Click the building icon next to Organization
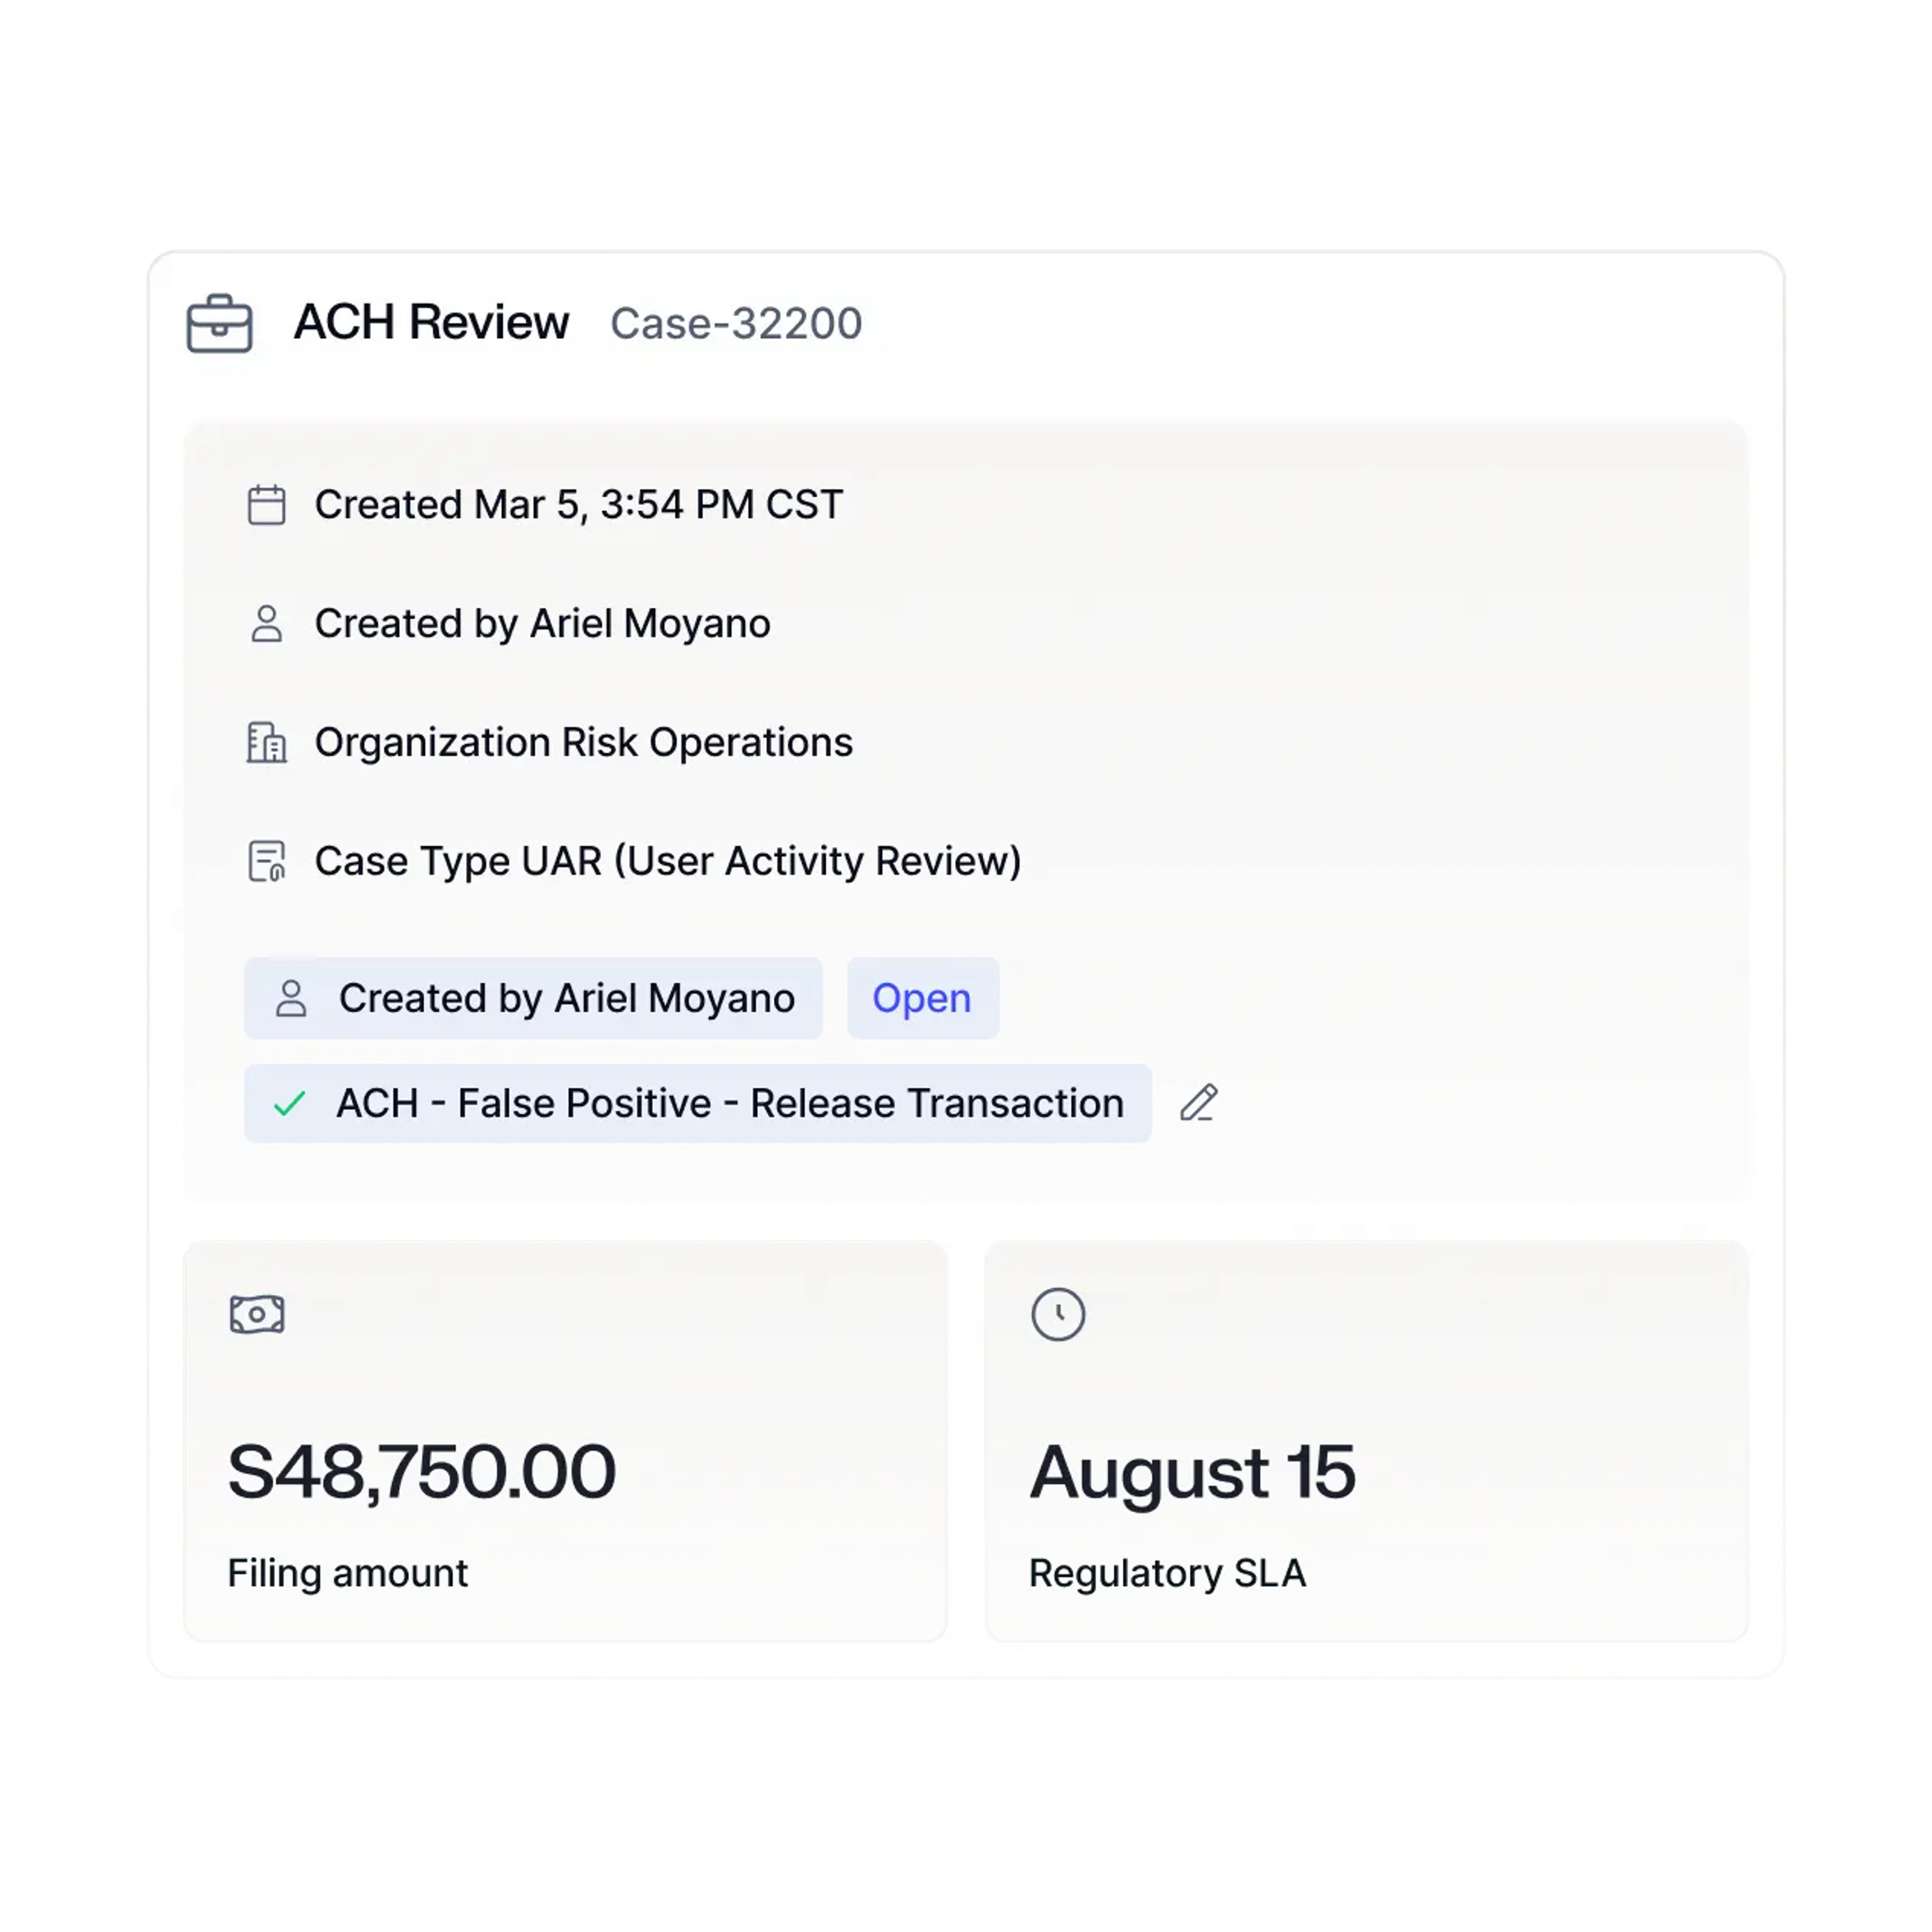Screen dimensions: 1932x1932 pos(266,742)
